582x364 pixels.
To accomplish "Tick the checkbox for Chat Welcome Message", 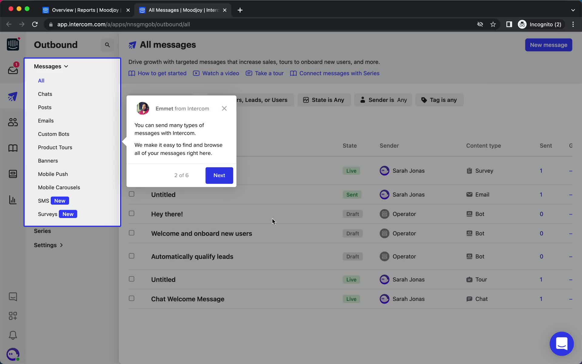I will point(132,298).
